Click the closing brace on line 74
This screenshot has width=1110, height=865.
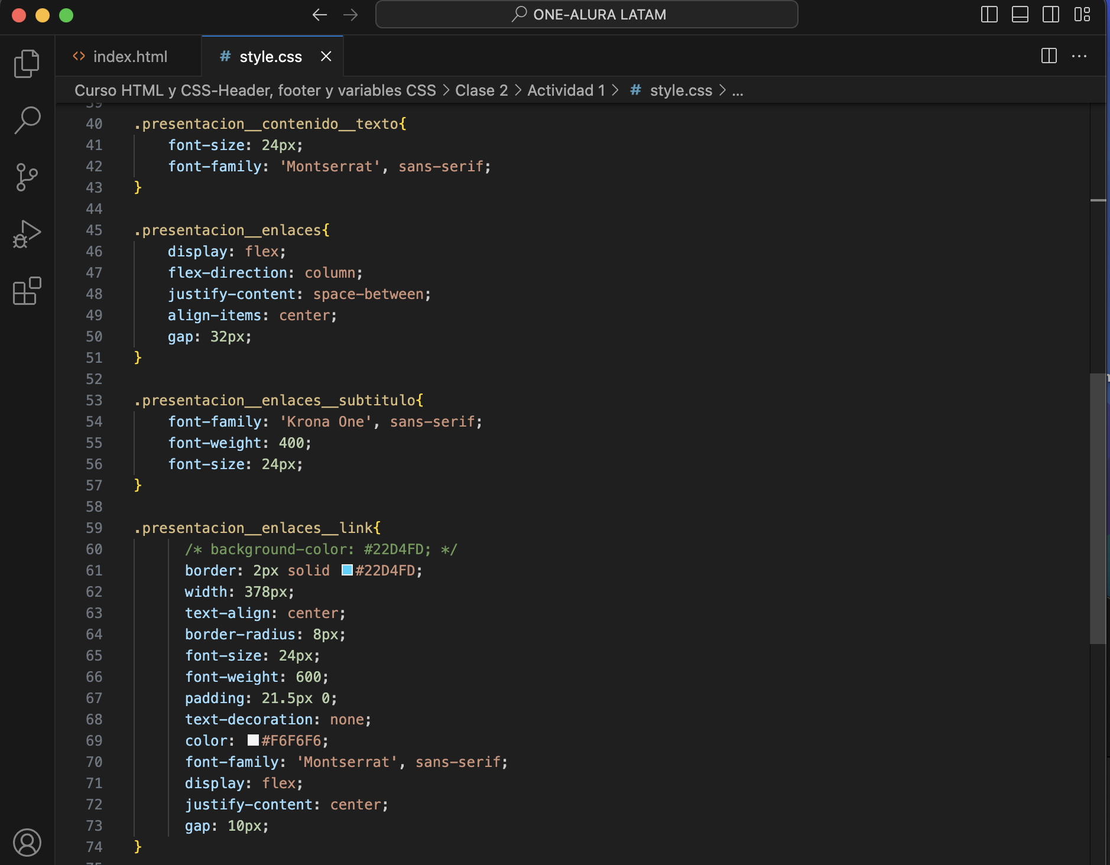pyautogui.click(x=138, y=847)
